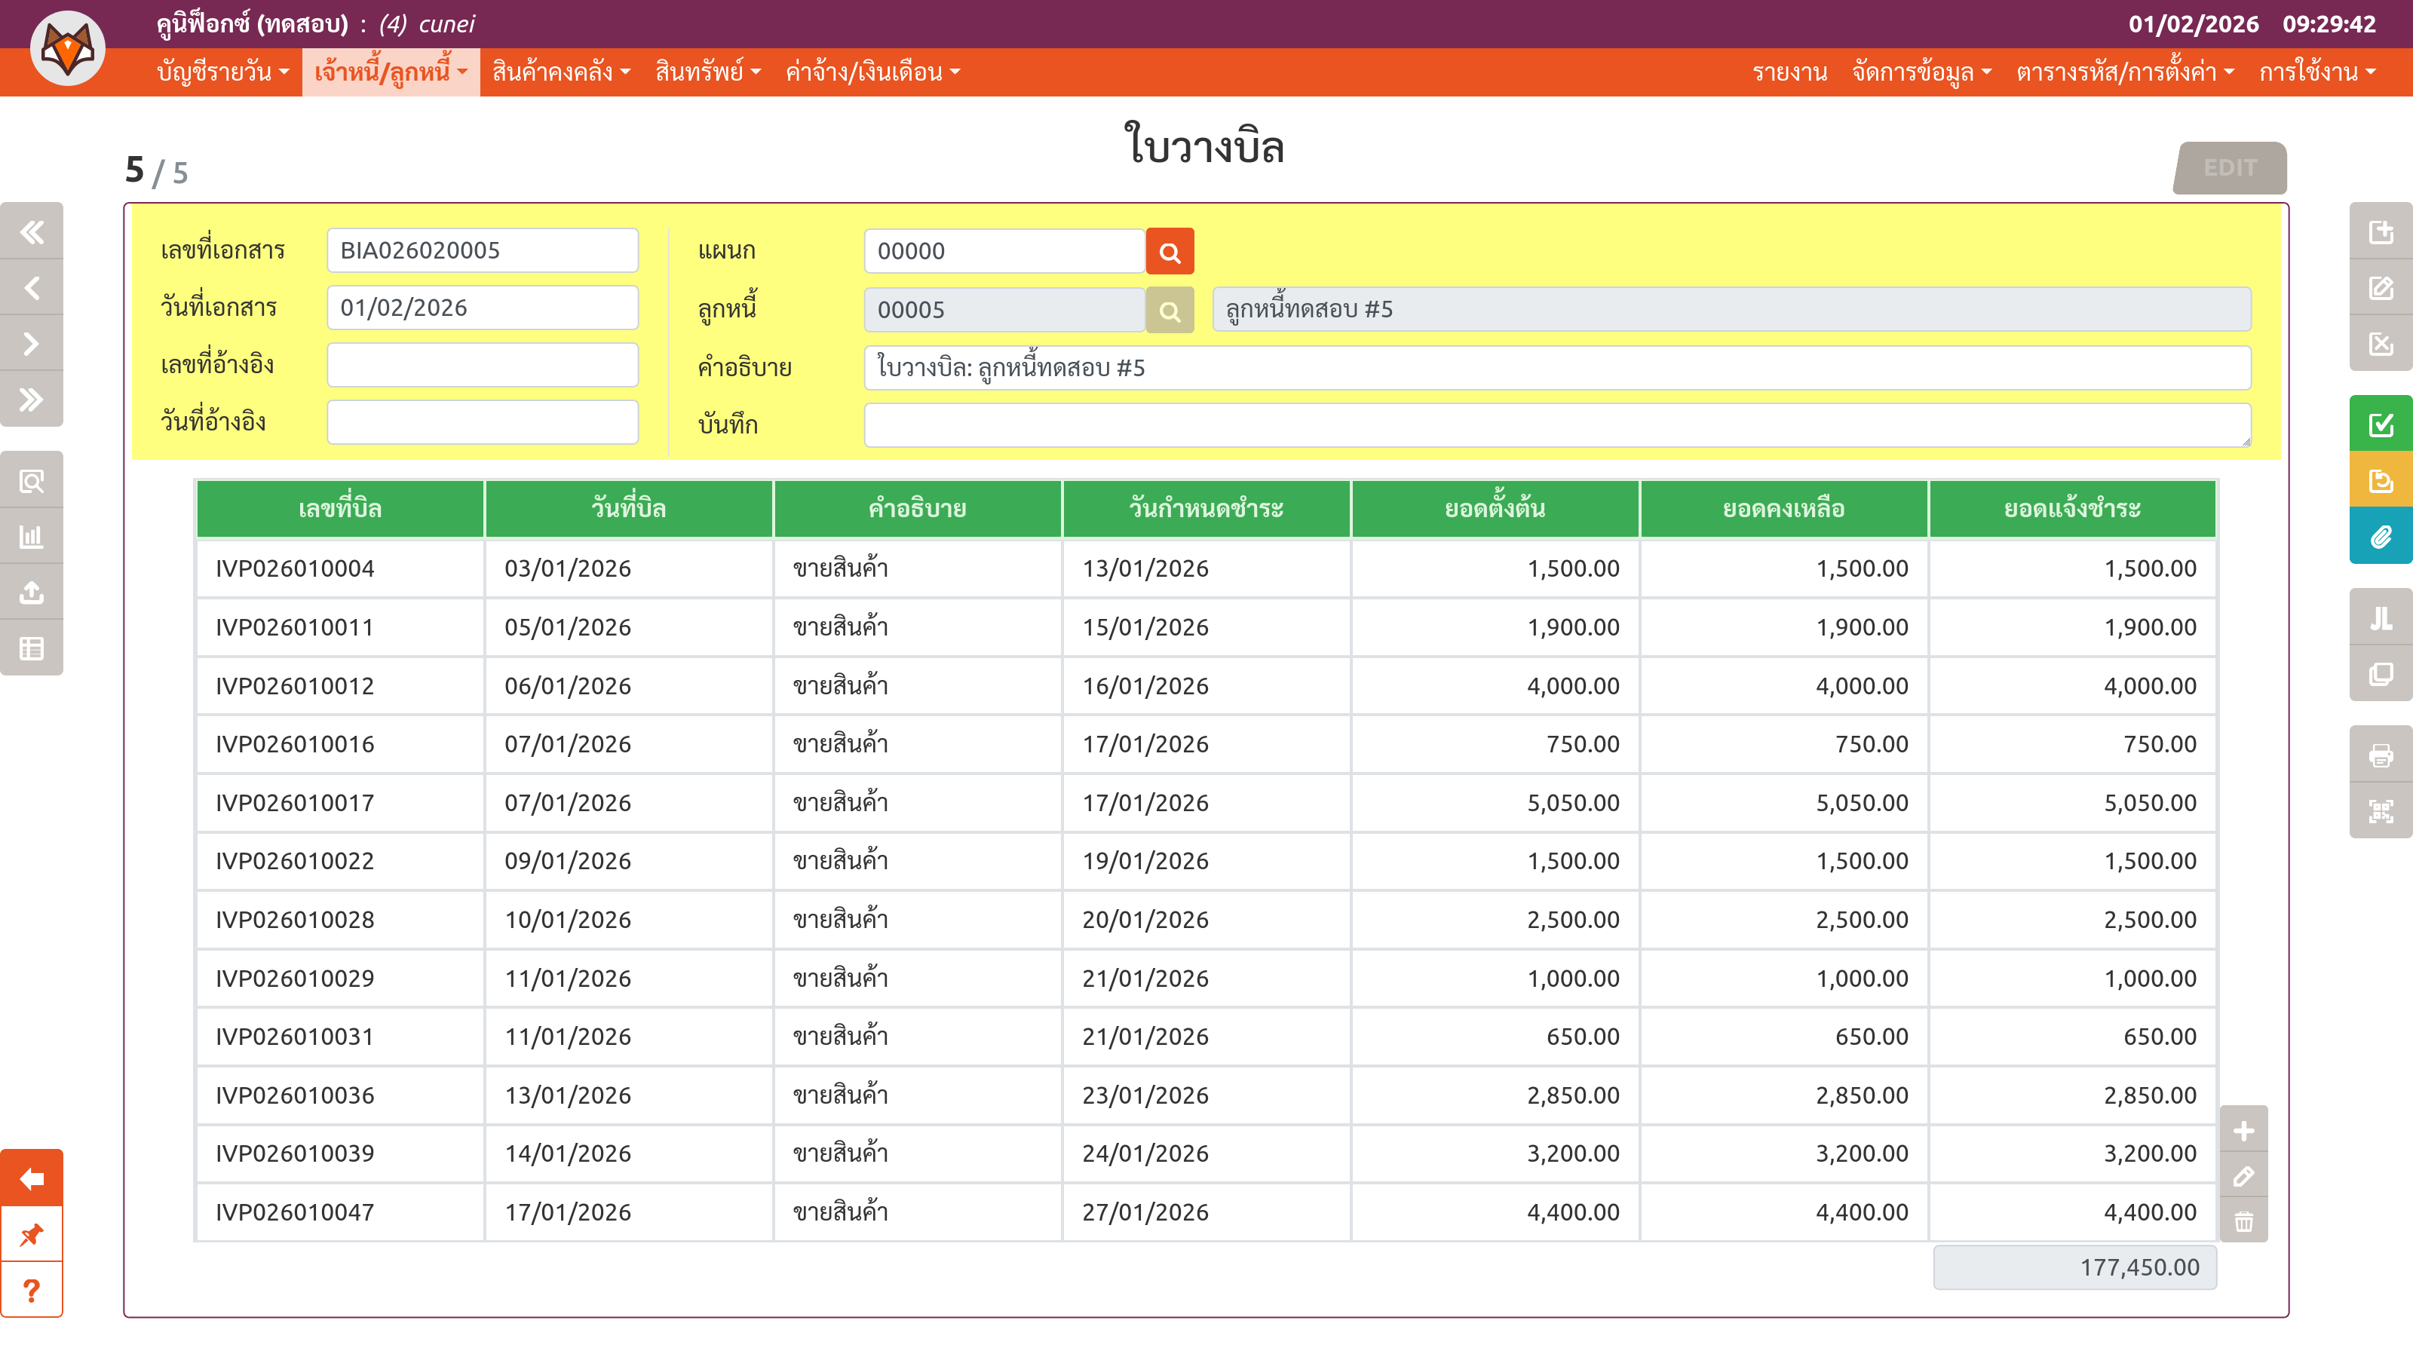This screenshot has height=1357, width=2413.
Task: Click the printer icon
Action: point(2381,755)
